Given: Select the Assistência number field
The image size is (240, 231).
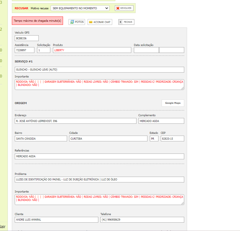Looking at the screenshot, I should point(25,50).
